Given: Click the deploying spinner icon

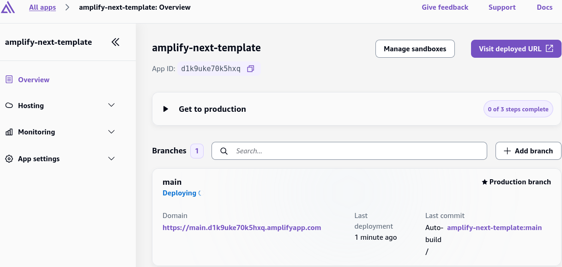Looking at the screenshot, I should click(x=199, y=193).
